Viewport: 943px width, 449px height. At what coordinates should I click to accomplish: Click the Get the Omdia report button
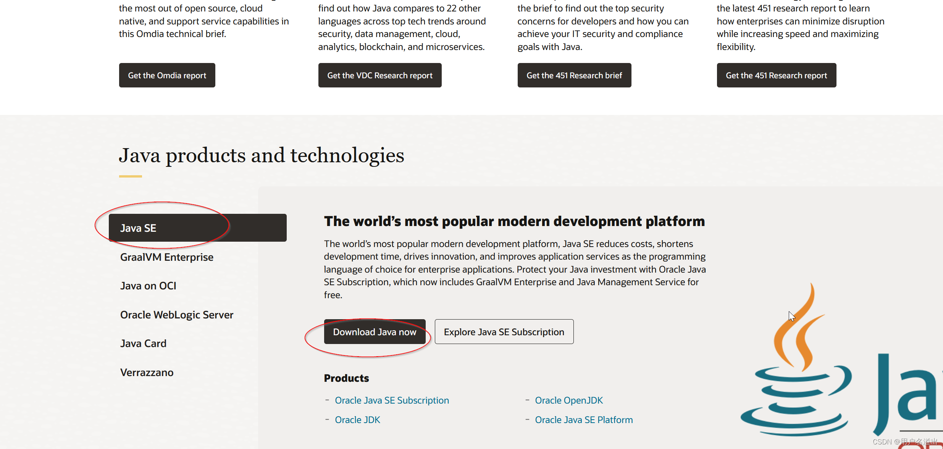167,75
